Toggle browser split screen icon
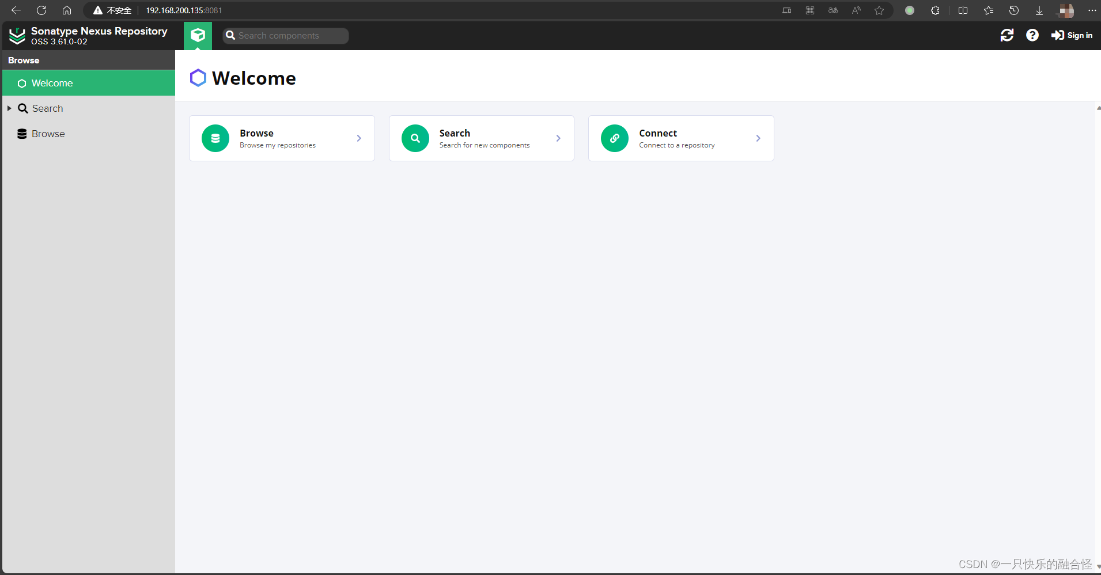Image resolution: width=1101 pixels, height=575 pixels. (x=963, y=10)
